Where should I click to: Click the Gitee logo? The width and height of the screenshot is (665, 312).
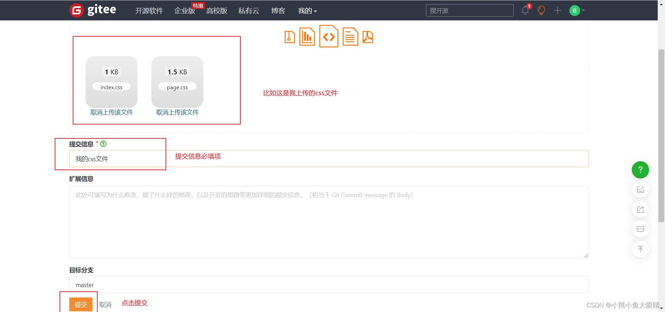[93, 10]
